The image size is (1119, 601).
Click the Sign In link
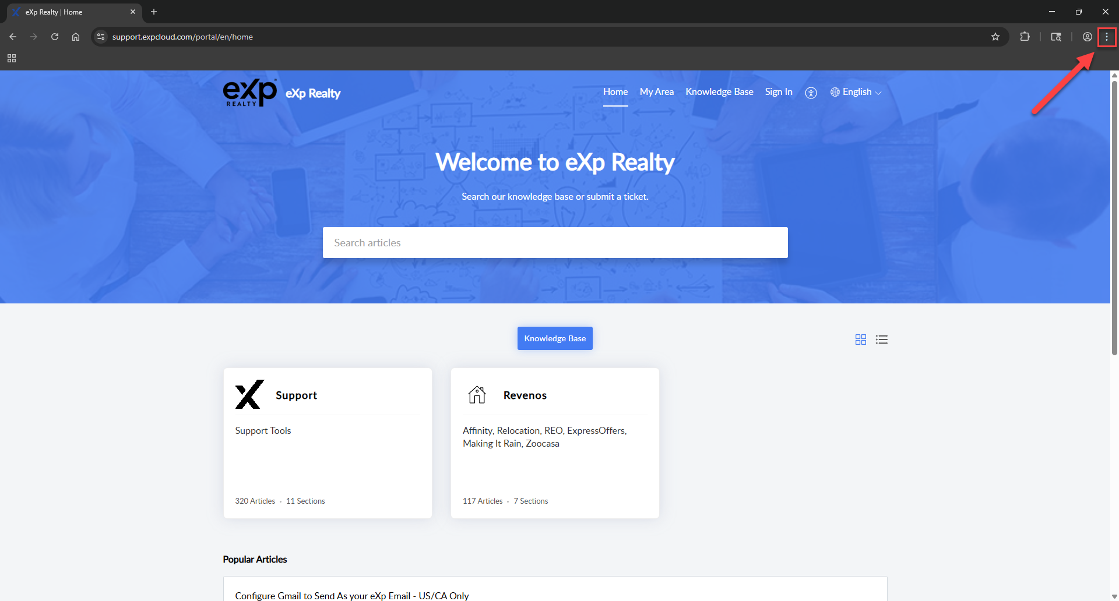click(x=778, y=92)
